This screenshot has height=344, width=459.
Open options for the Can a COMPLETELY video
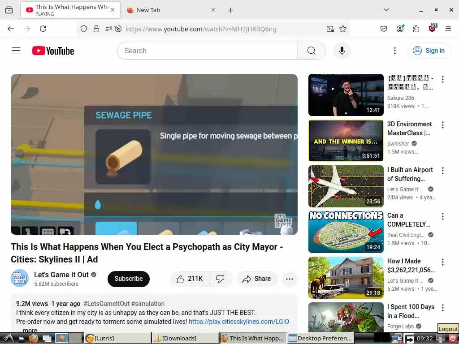coord(442,216)
